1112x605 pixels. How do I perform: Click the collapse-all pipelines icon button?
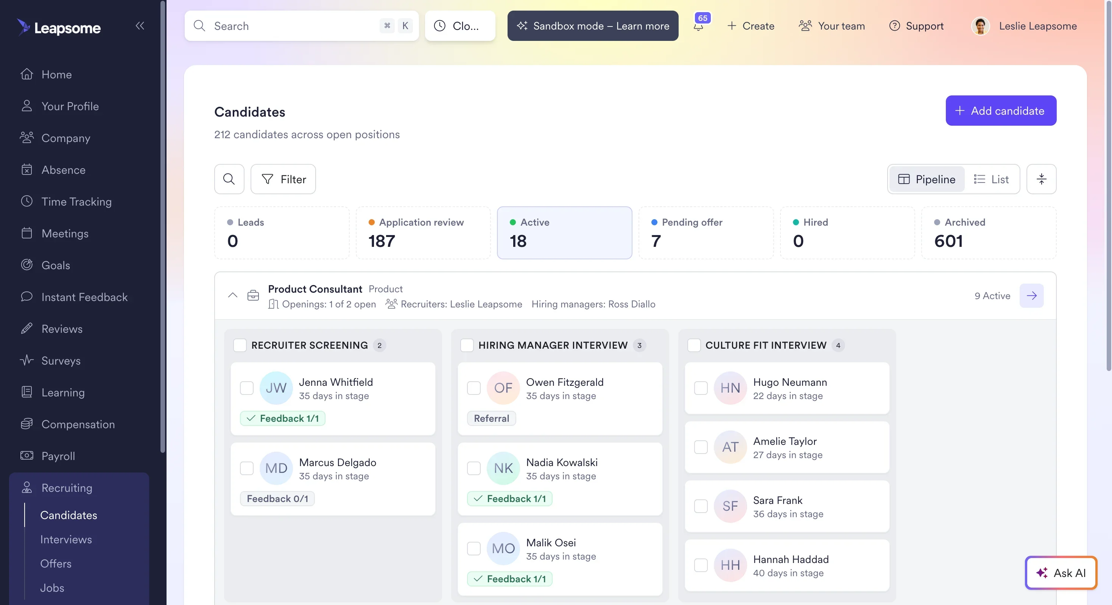click(1041, 179)
